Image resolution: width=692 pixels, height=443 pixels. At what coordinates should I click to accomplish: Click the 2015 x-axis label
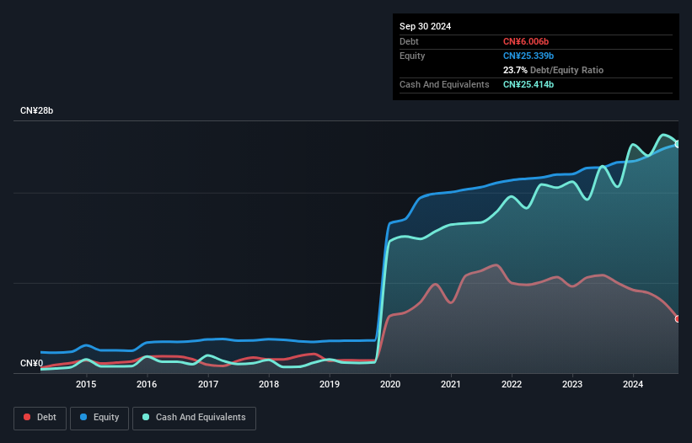point(86,384)
